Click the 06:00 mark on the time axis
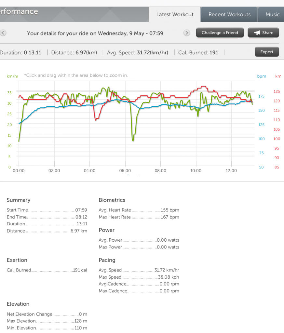This screenshot has height=333, width=284. click(125, 171)
